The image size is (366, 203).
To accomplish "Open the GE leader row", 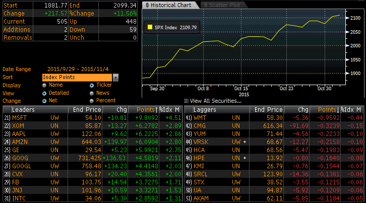I will tap(93, 150).
